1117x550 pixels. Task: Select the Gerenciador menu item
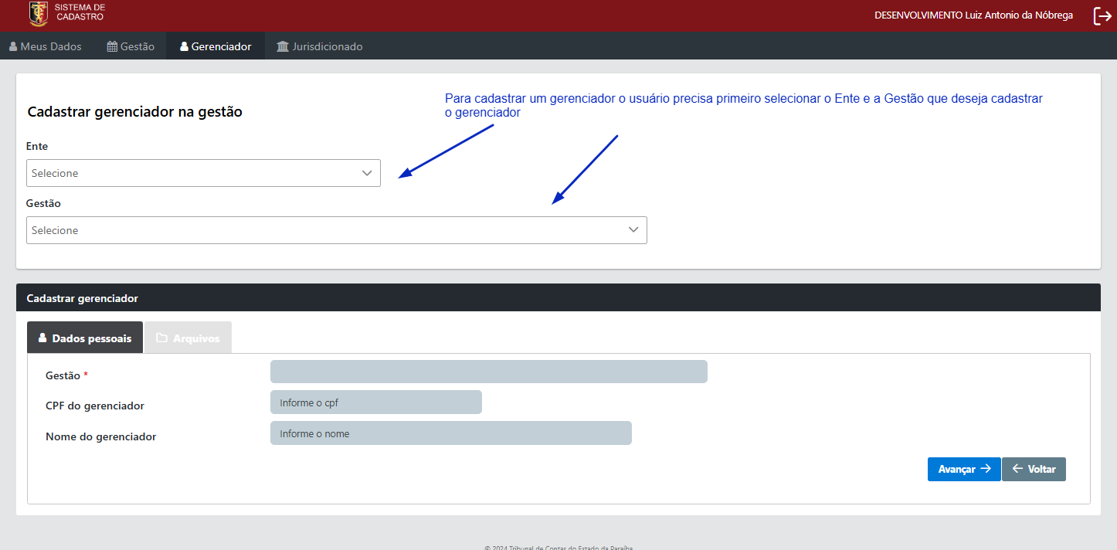(x=216, y=46)
